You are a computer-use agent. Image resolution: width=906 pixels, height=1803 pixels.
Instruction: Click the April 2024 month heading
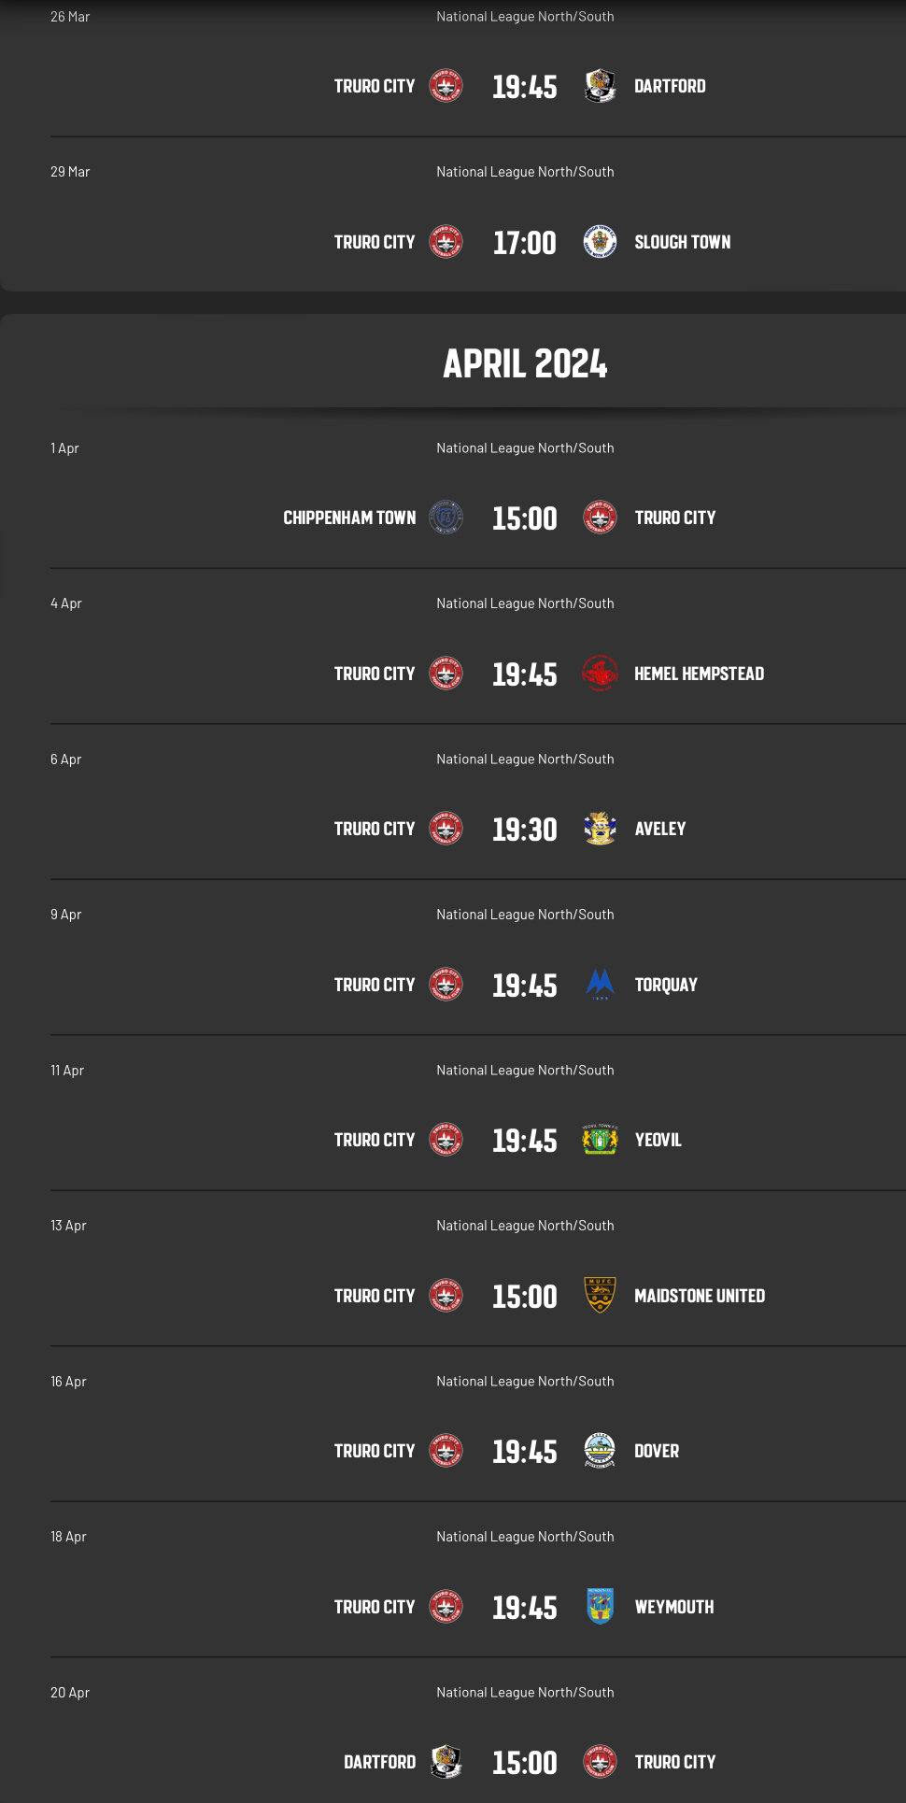525,363
